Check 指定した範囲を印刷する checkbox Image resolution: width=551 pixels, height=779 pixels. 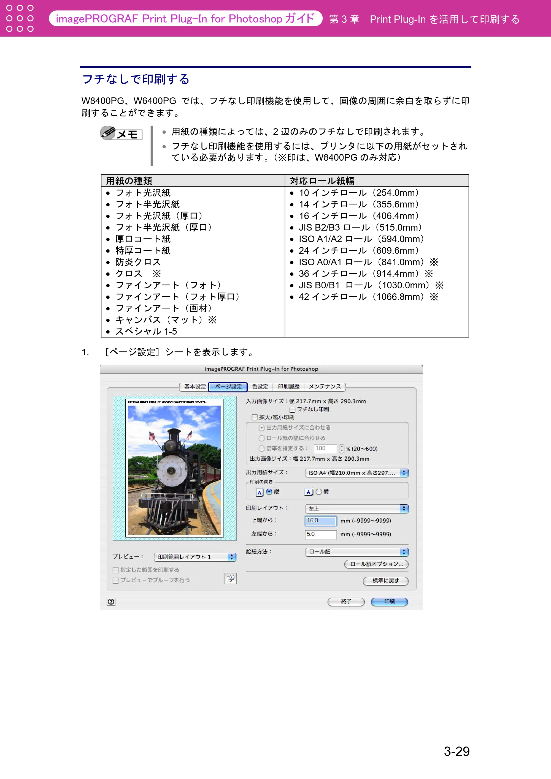point(116,570)
